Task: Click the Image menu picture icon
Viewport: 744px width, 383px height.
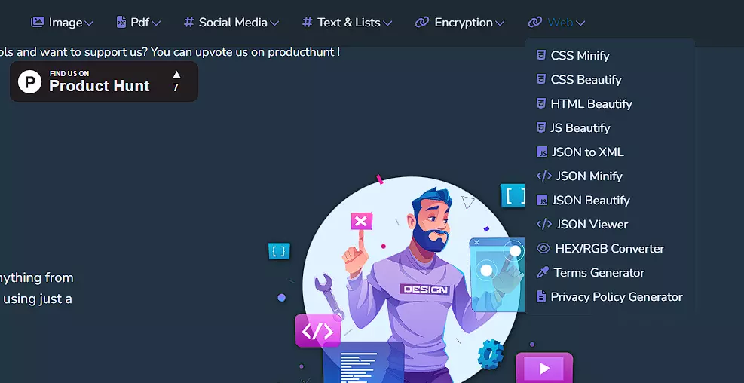Action: 38,22
